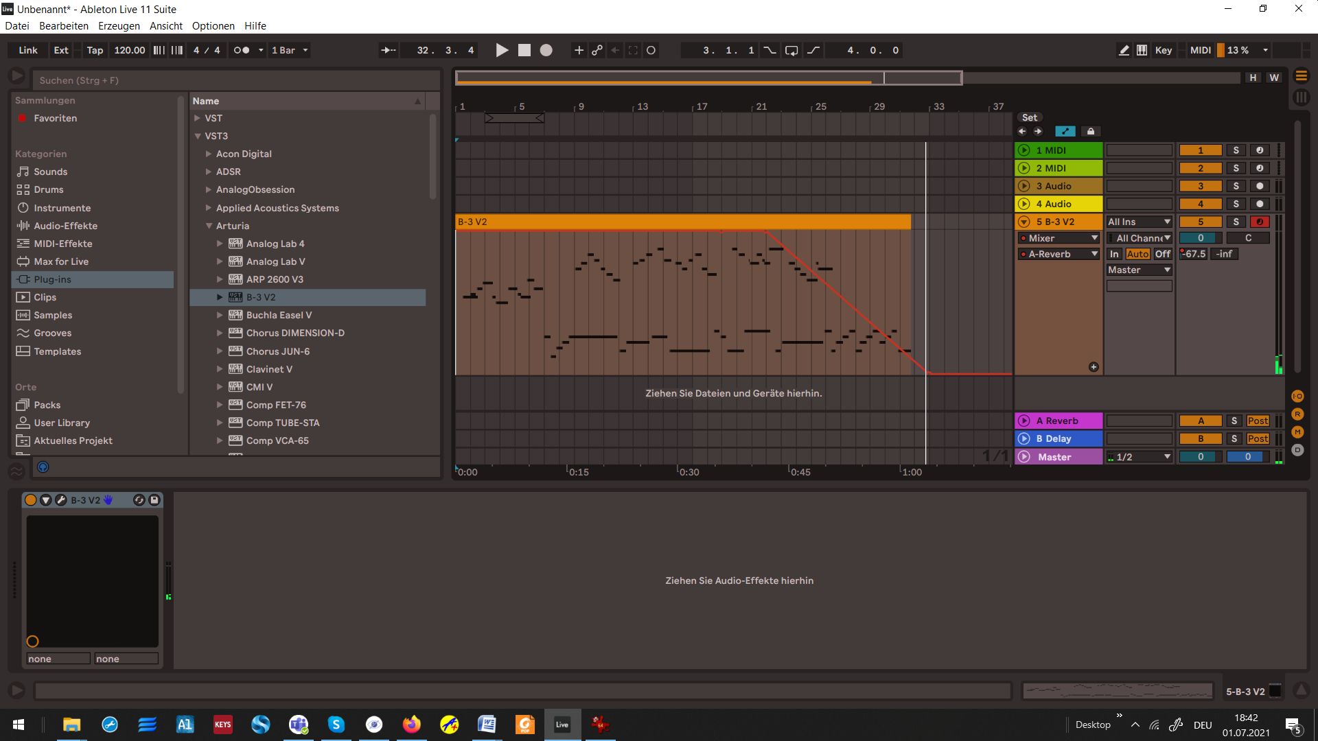Toggle Computer MIDI Keyboard icon
1318x741 pixels.
click(x=1142, y=50)
